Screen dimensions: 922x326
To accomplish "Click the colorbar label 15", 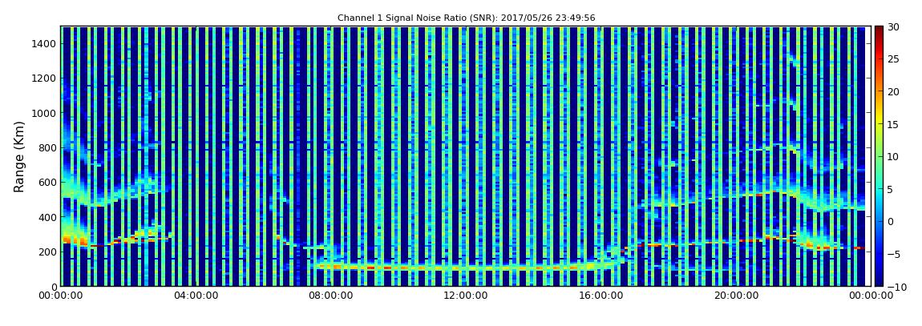I will pos(894,124).
